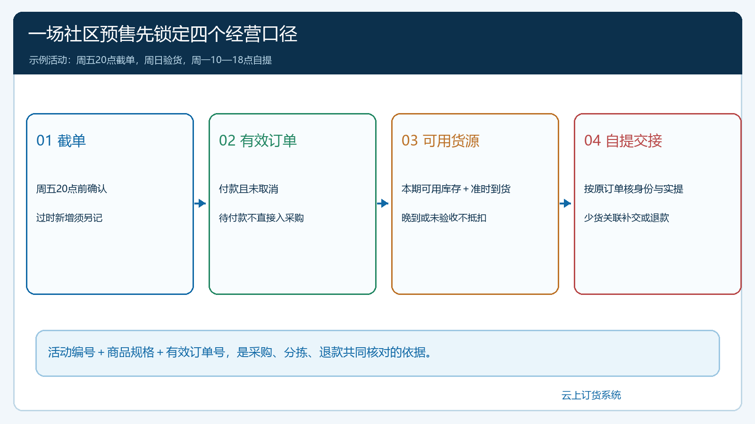This screenshot has height=424, width=755.
Task: Click the line 过时新增须另记
Action: 69,218
